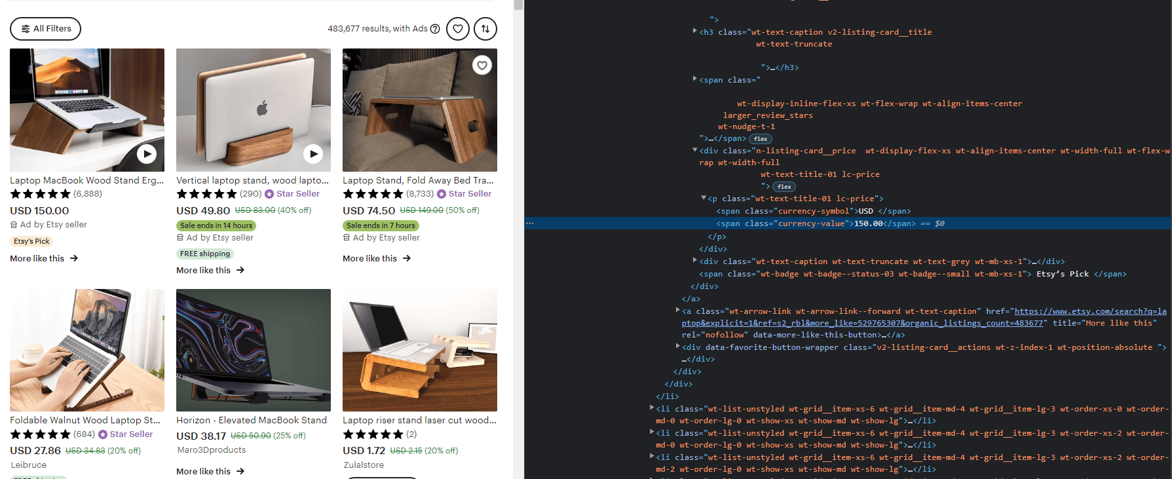Click Horizon - Elevated MacBook Stand title
1172x479 pixels.
(x=252, y=420)
